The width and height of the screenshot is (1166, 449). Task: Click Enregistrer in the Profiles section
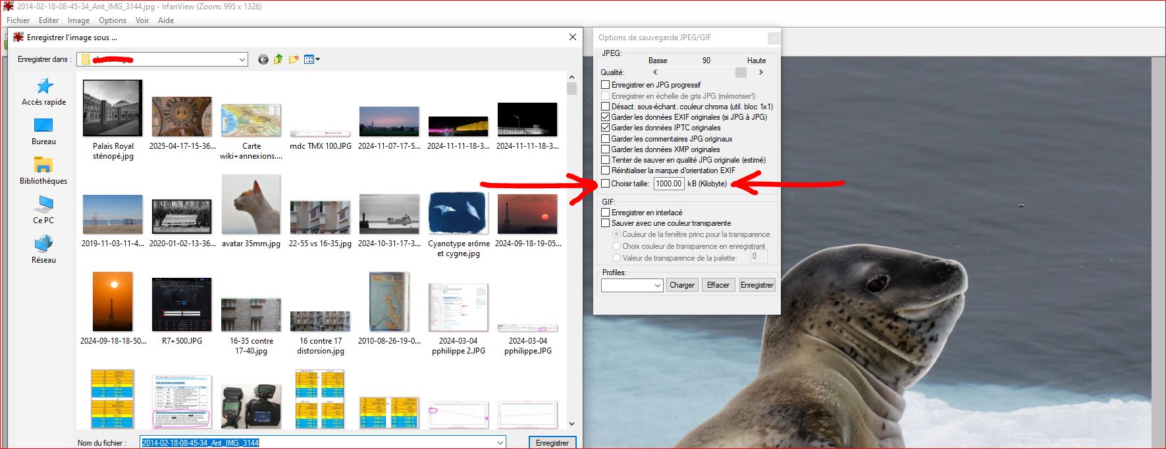click(x=757, y=285)
